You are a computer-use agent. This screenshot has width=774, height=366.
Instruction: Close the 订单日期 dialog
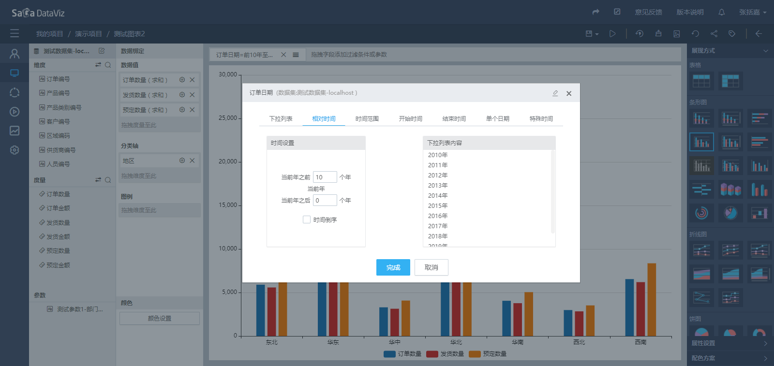[x=569, y=93]
